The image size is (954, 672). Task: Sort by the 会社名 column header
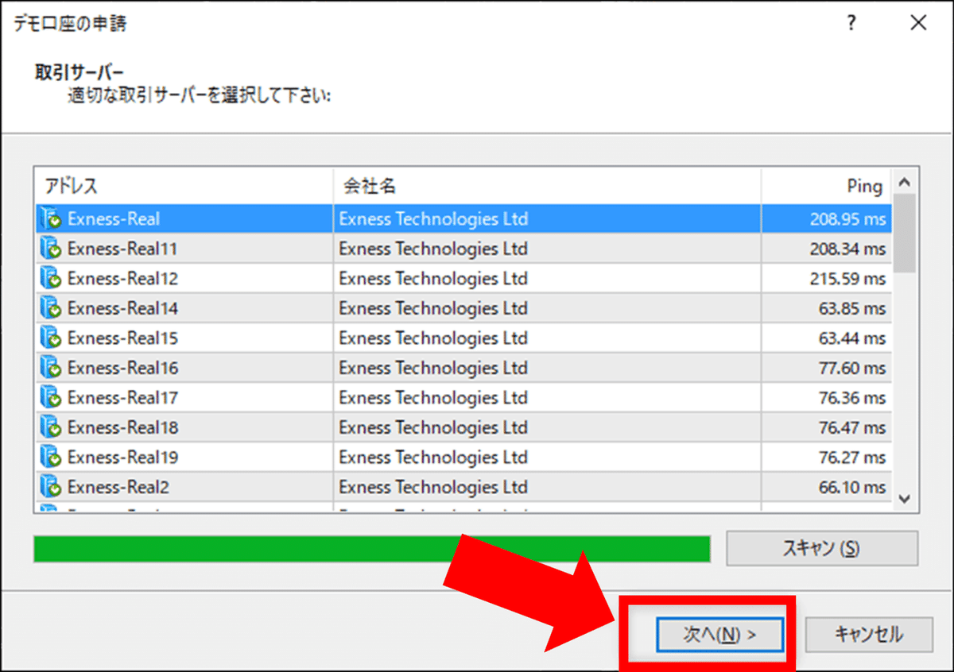[547, 187]
